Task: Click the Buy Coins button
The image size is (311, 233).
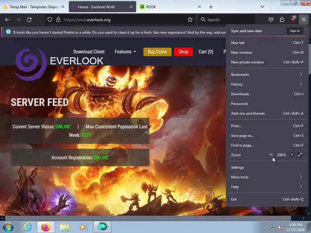Action: [x=157, y=52]
